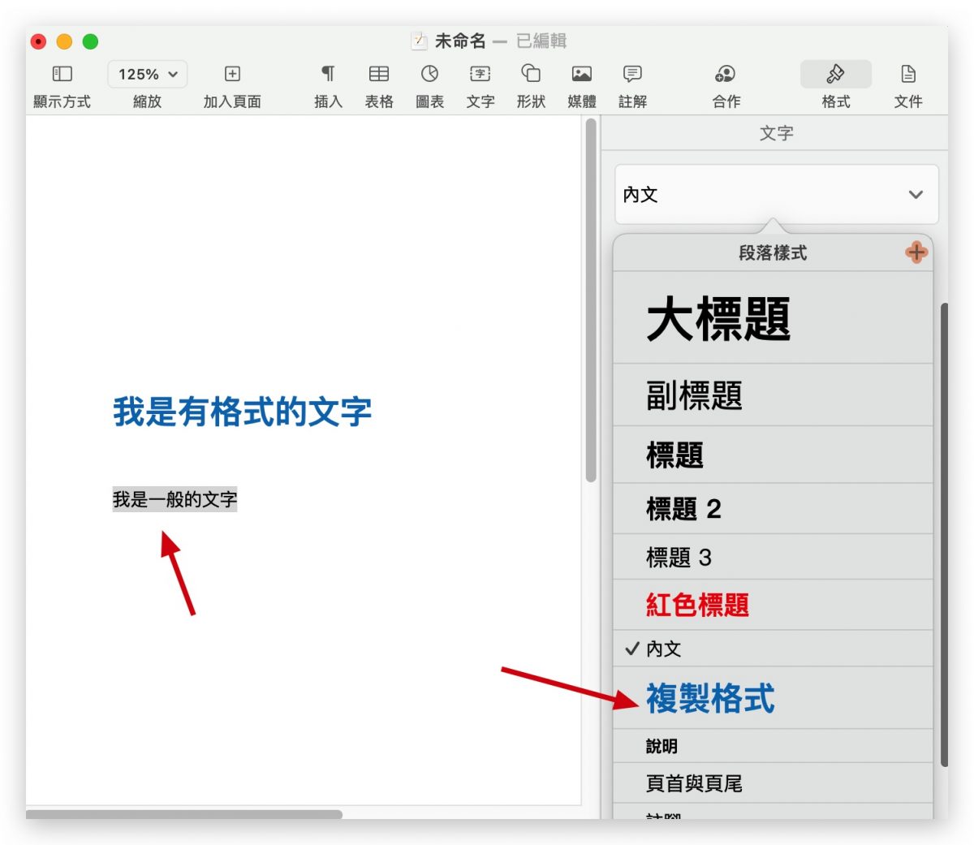
Task: Choose the 標題 3 style
Action: [773, 557]
